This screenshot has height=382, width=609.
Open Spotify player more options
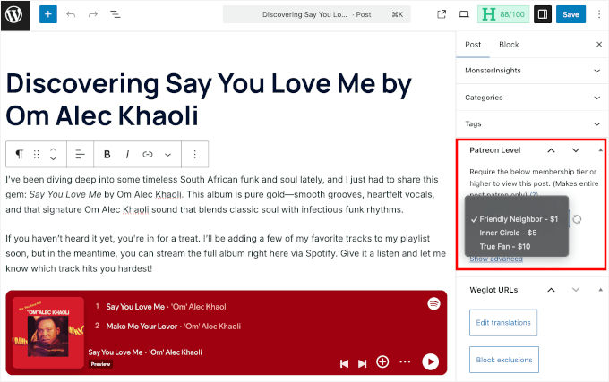point(405,361)
